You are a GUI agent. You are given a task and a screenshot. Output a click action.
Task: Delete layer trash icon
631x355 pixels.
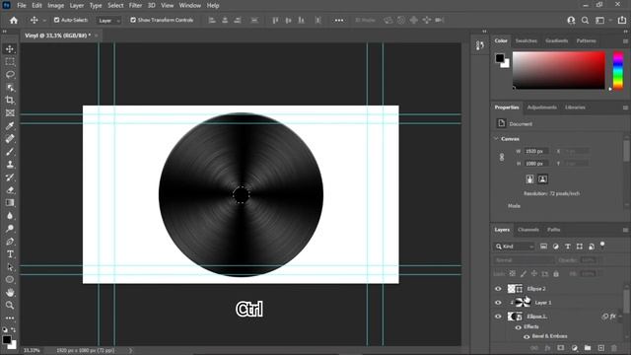[614, 348]
